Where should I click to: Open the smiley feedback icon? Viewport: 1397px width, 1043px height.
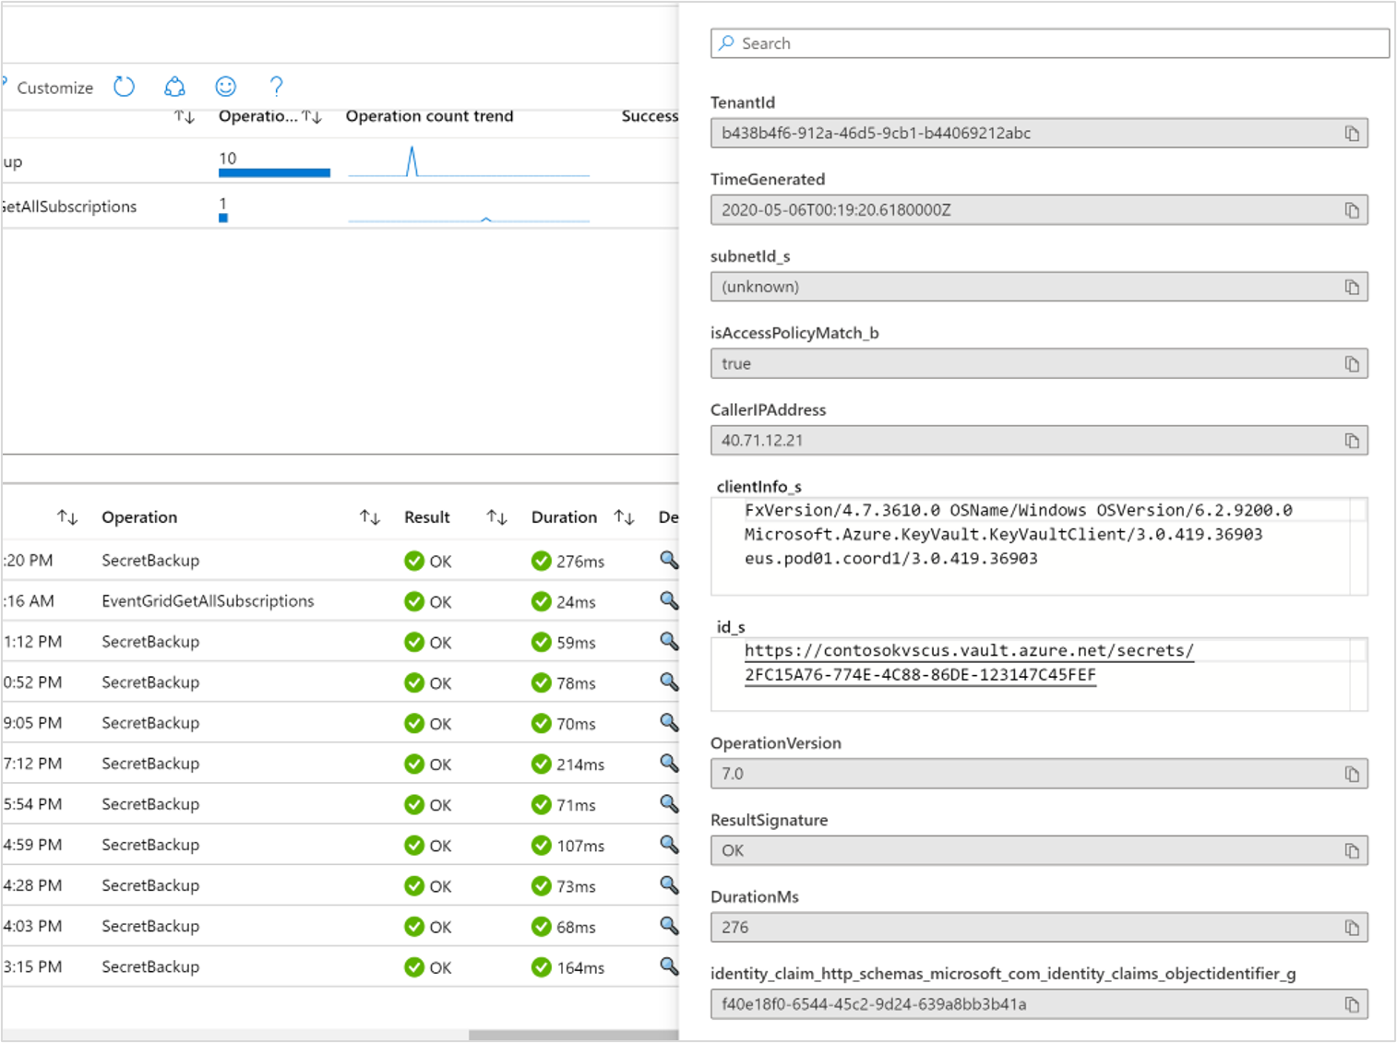pos(225,87)
